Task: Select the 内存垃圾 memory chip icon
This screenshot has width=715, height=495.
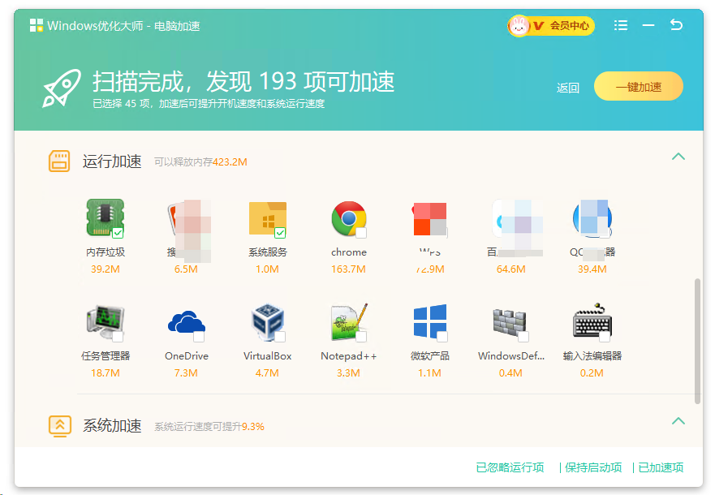Action: point(106,217)
